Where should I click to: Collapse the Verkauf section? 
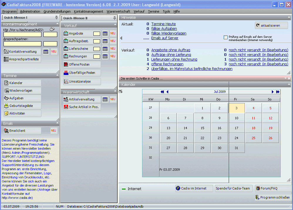pyautogui.click(x=115, y=25)
